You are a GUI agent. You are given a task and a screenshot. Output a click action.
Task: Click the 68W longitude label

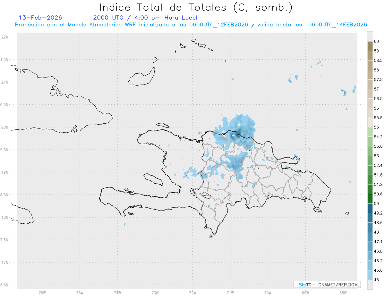click(343, 292)
